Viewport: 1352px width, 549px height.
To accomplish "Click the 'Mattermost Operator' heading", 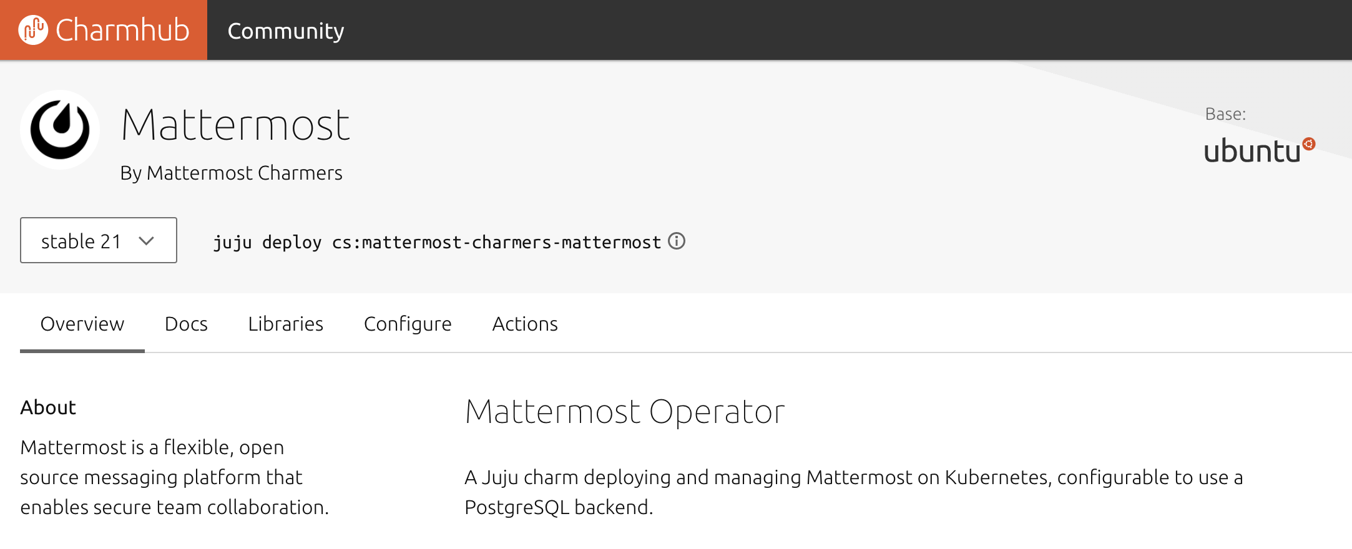I will tap(625, 412).
